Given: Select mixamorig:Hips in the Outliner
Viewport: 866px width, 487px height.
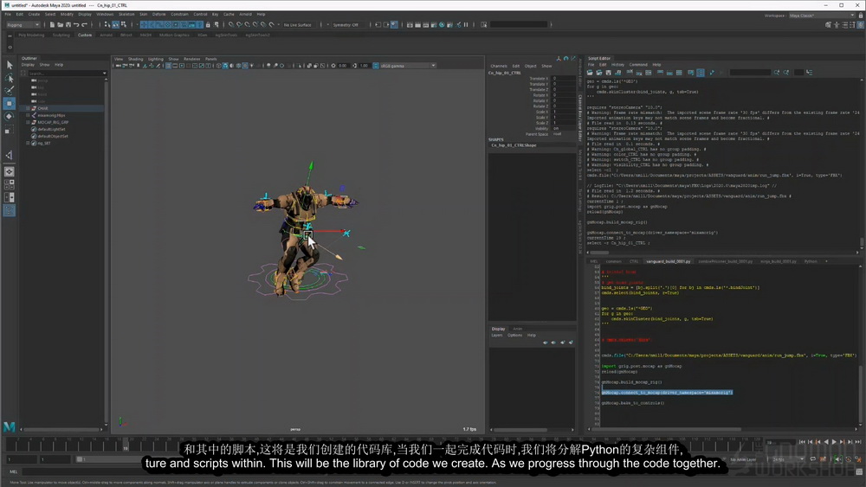Looking at the screenshot, I should [51, 115].
